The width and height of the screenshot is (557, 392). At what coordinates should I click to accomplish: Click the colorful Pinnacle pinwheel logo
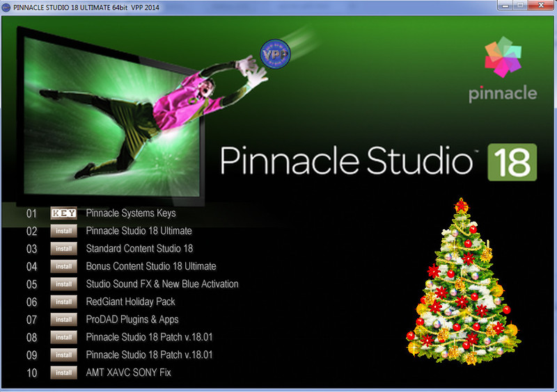tap(503, 57)
